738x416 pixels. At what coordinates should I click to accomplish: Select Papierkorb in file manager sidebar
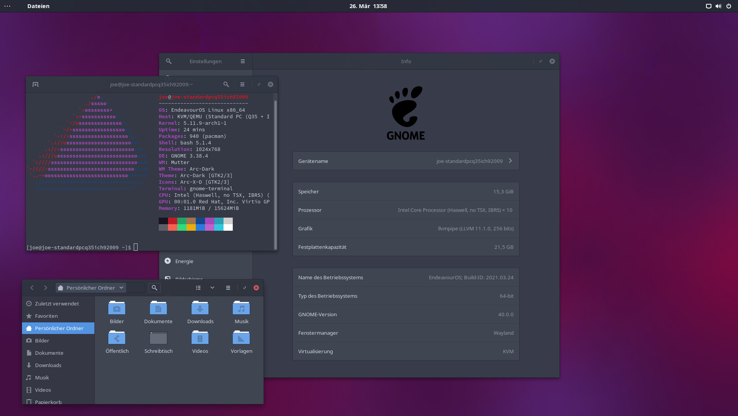coord(58,401)
